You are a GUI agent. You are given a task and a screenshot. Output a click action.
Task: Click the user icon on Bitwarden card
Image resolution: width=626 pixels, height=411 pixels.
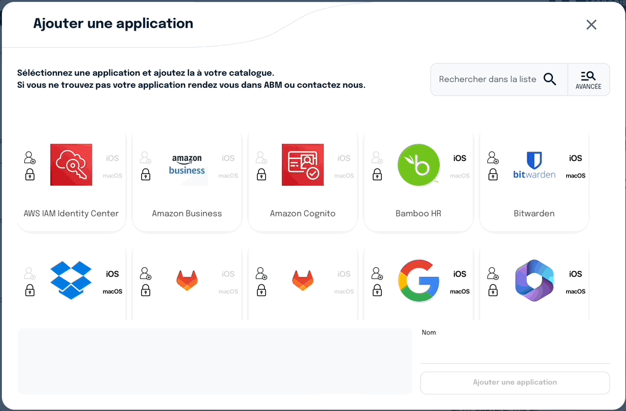(x=493, y=157)
